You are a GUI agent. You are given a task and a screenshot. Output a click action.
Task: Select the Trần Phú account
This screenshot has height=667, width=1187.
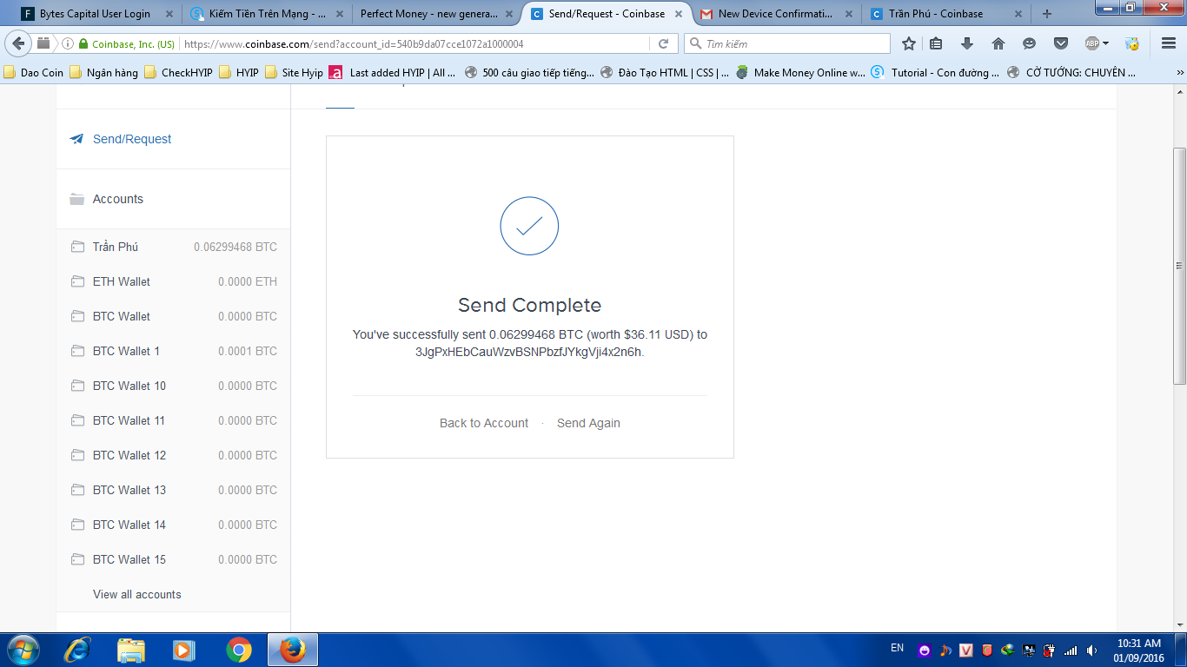coord(173,247)
